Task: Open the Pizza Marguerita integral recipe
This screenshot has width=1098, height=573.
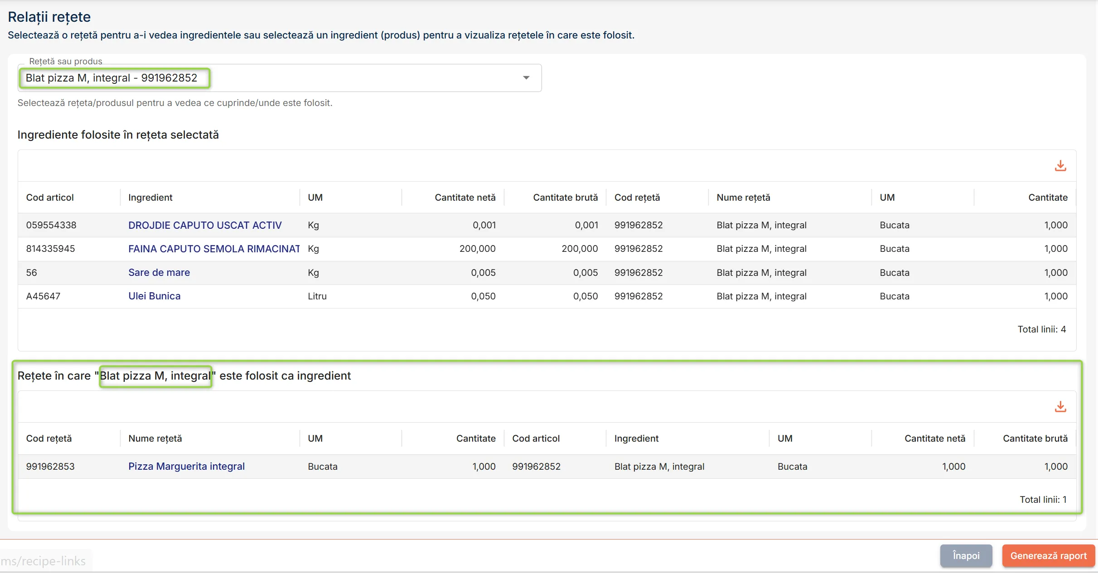Action: coord(186,466)
